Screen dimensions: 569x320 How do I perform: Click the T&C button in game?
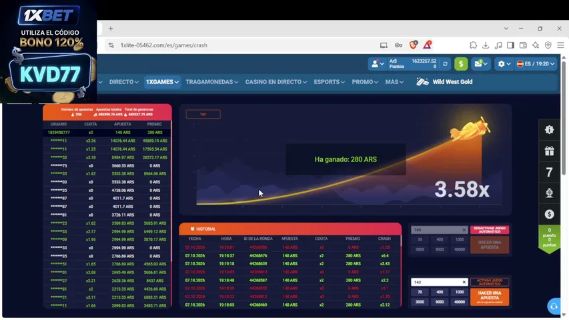203,114
